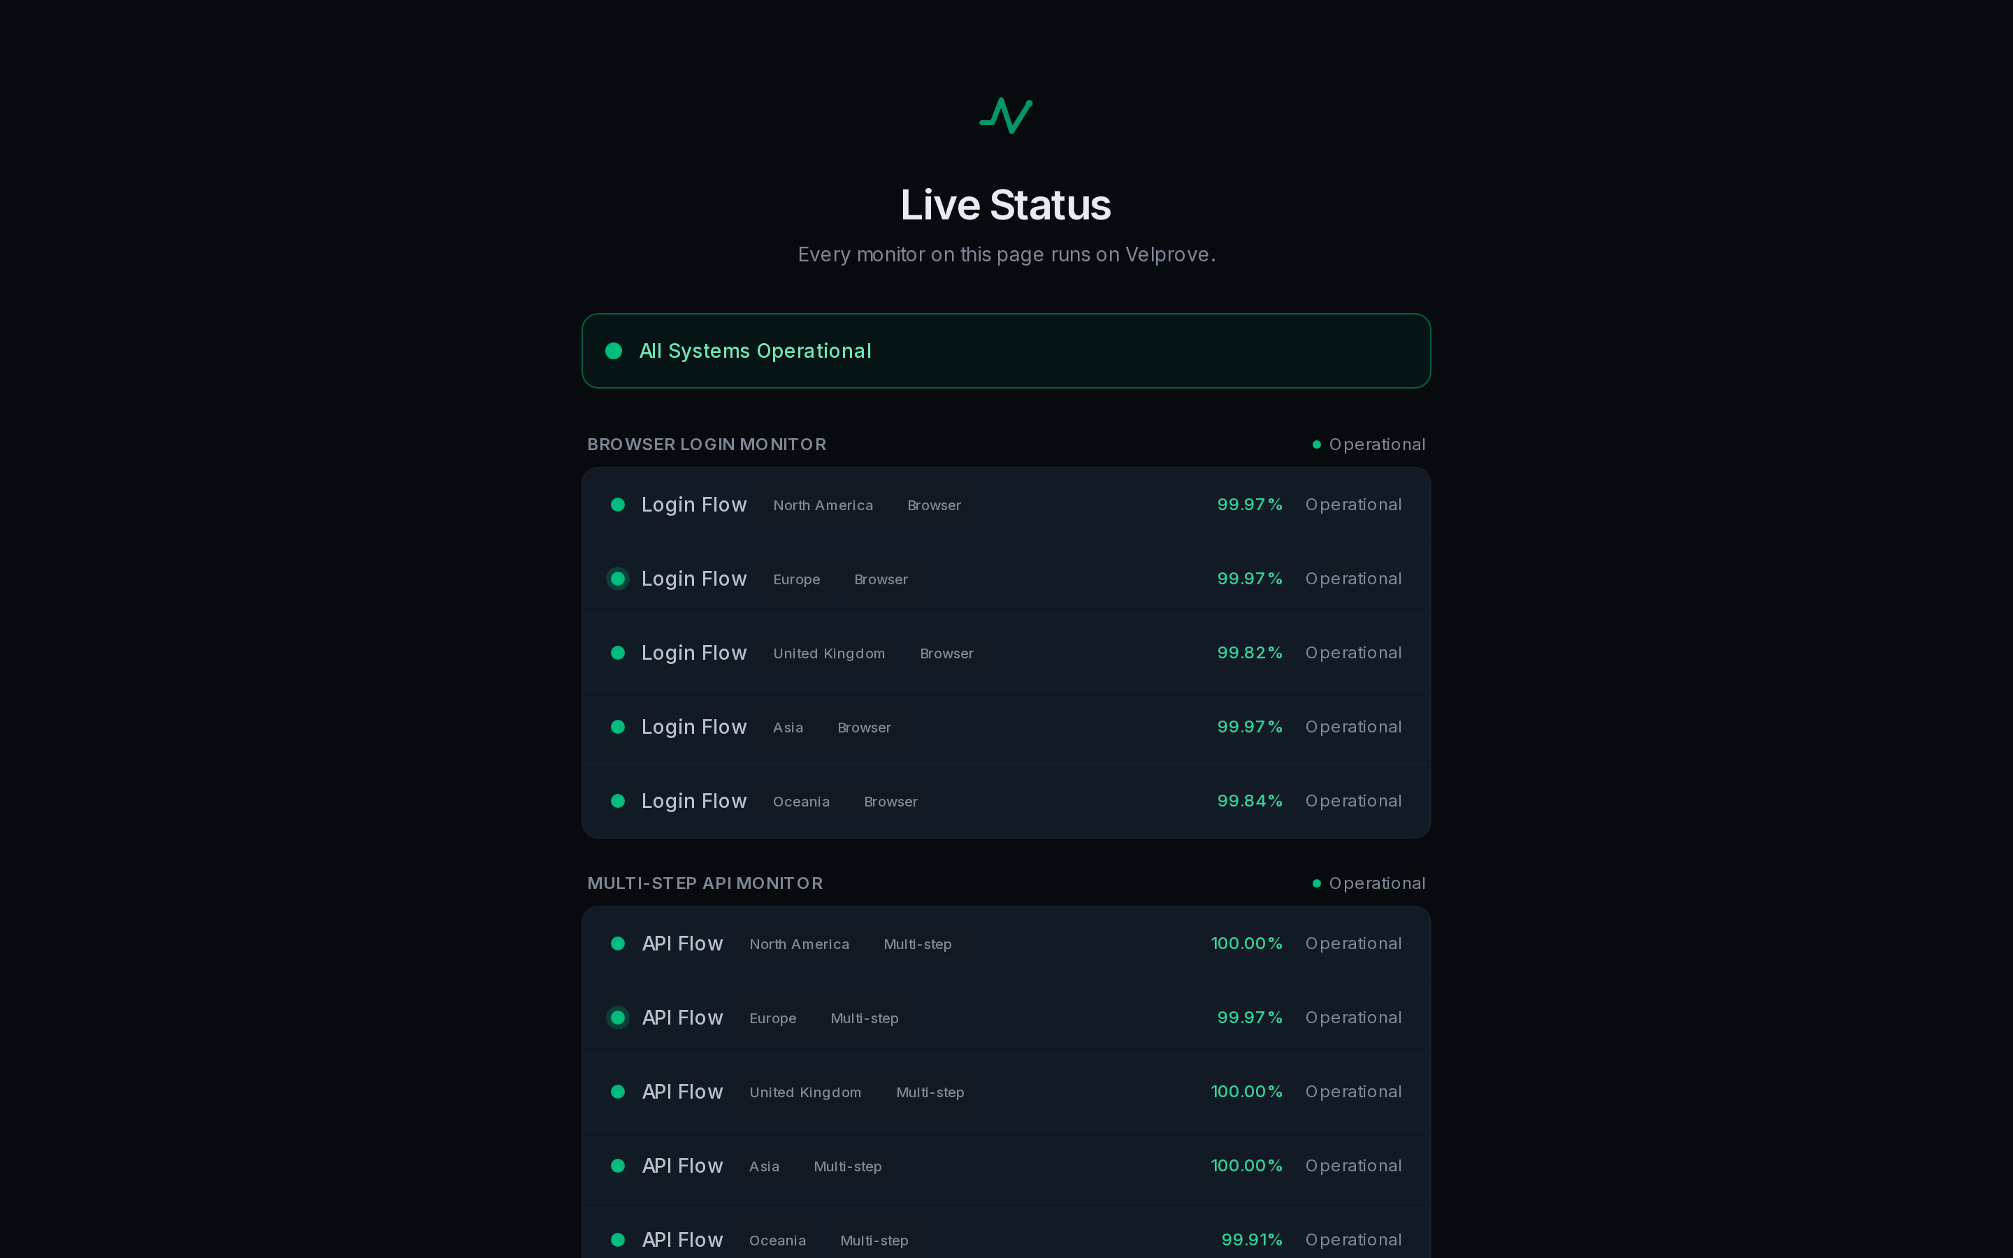Screen dimensions: 2013x1258
Task: Click the Multi-step tag on Asia API Flow
Action: (x=848, y=1166)
